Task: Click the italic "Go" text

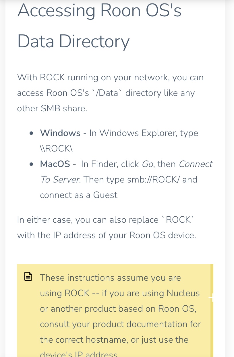Action: click(x=147, y=164)
